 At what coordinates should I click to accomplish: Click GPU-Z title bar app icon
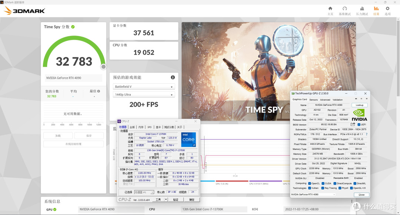(x=293, y=94)
